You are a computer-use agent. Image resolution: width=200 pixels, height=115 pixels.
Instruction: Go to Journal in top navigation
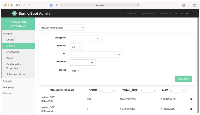pyautogui.click(x=163, y=14)
